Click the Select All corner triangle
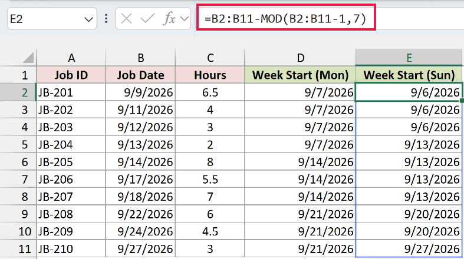The height and width of the screenshot is (259, 464). 29,57
